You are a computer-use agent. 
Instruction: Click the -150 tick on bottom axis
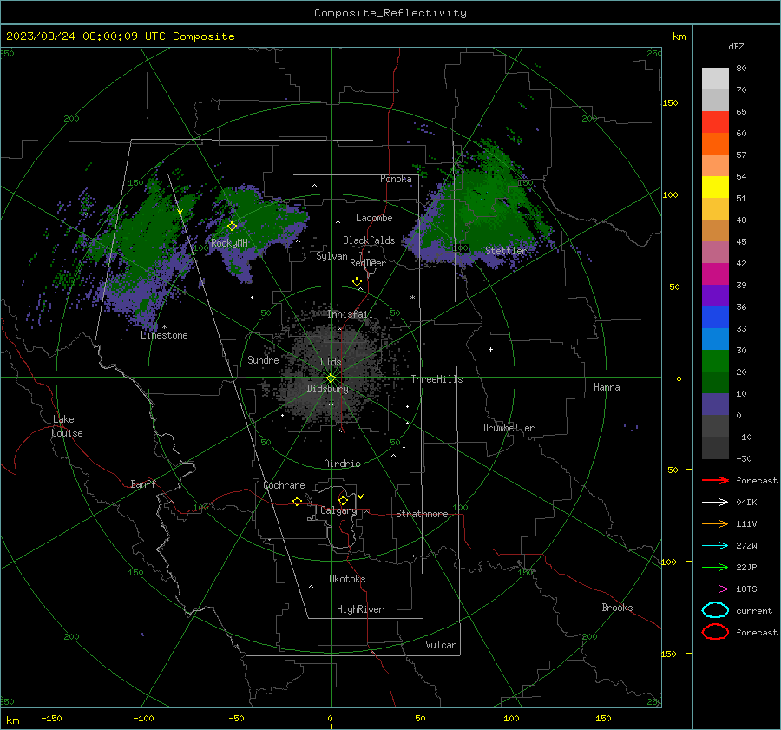point(51,719)
